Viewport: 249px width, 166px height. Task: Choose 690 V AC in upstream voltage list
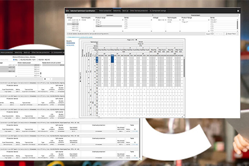pos(73,24)
